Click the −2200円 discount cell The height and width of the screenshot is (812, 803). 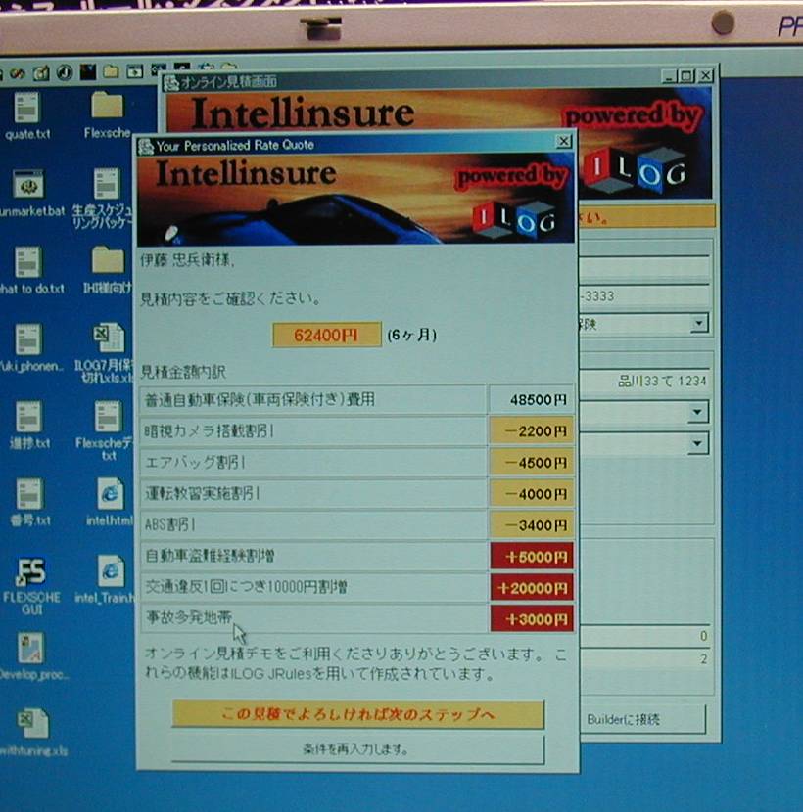532,431
